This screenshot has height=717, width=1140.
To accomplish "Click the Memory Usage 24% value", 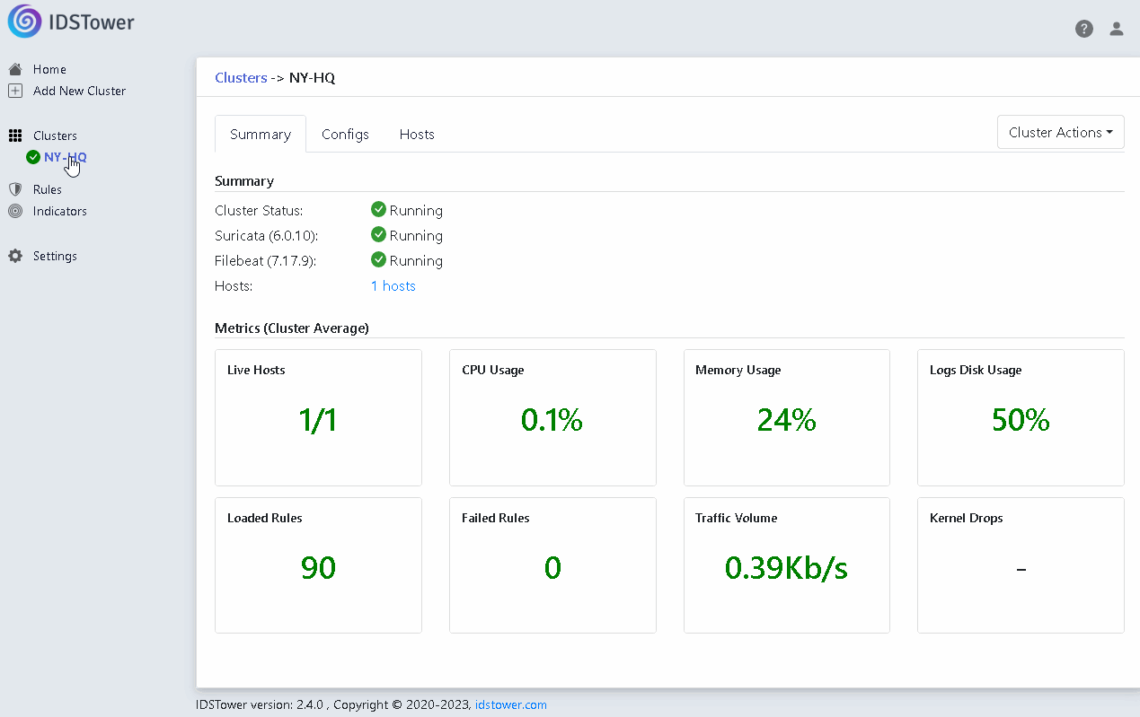I will point(787,419).
